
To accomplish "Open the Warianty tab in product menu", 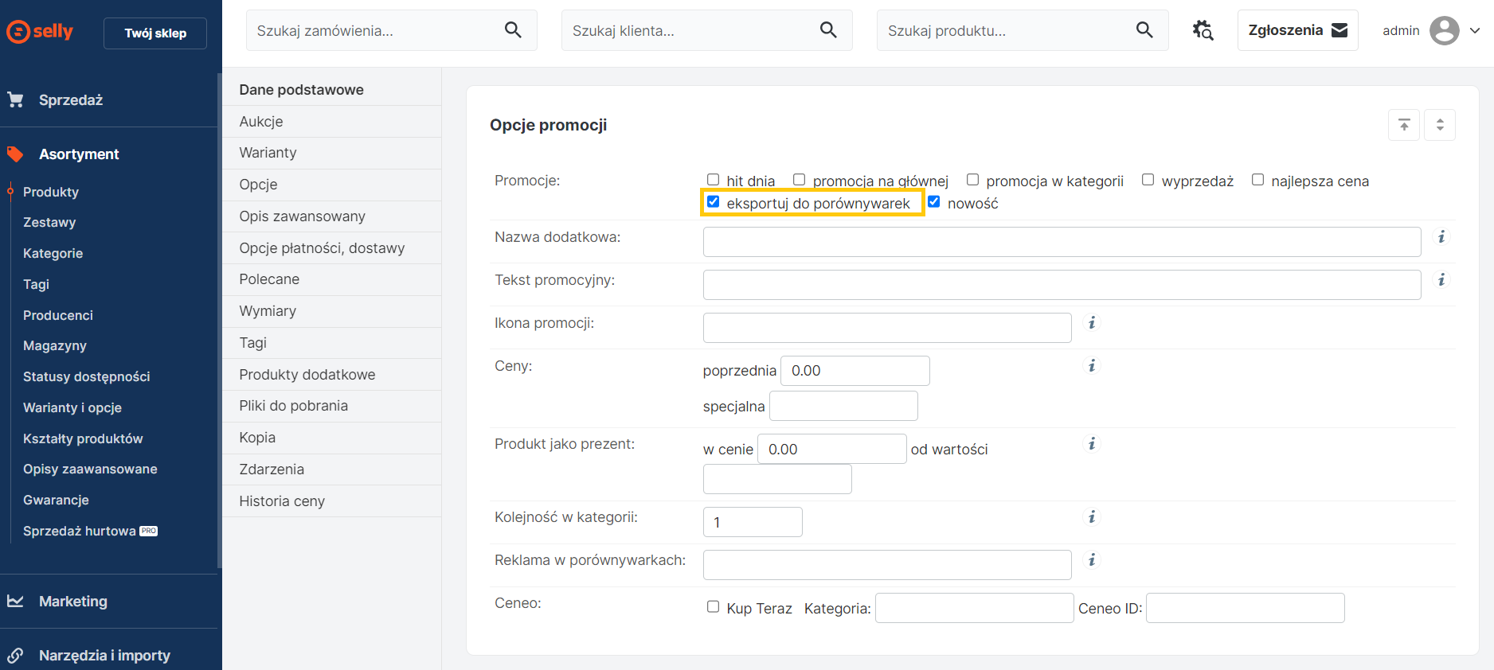I will [x=268, y=153].
